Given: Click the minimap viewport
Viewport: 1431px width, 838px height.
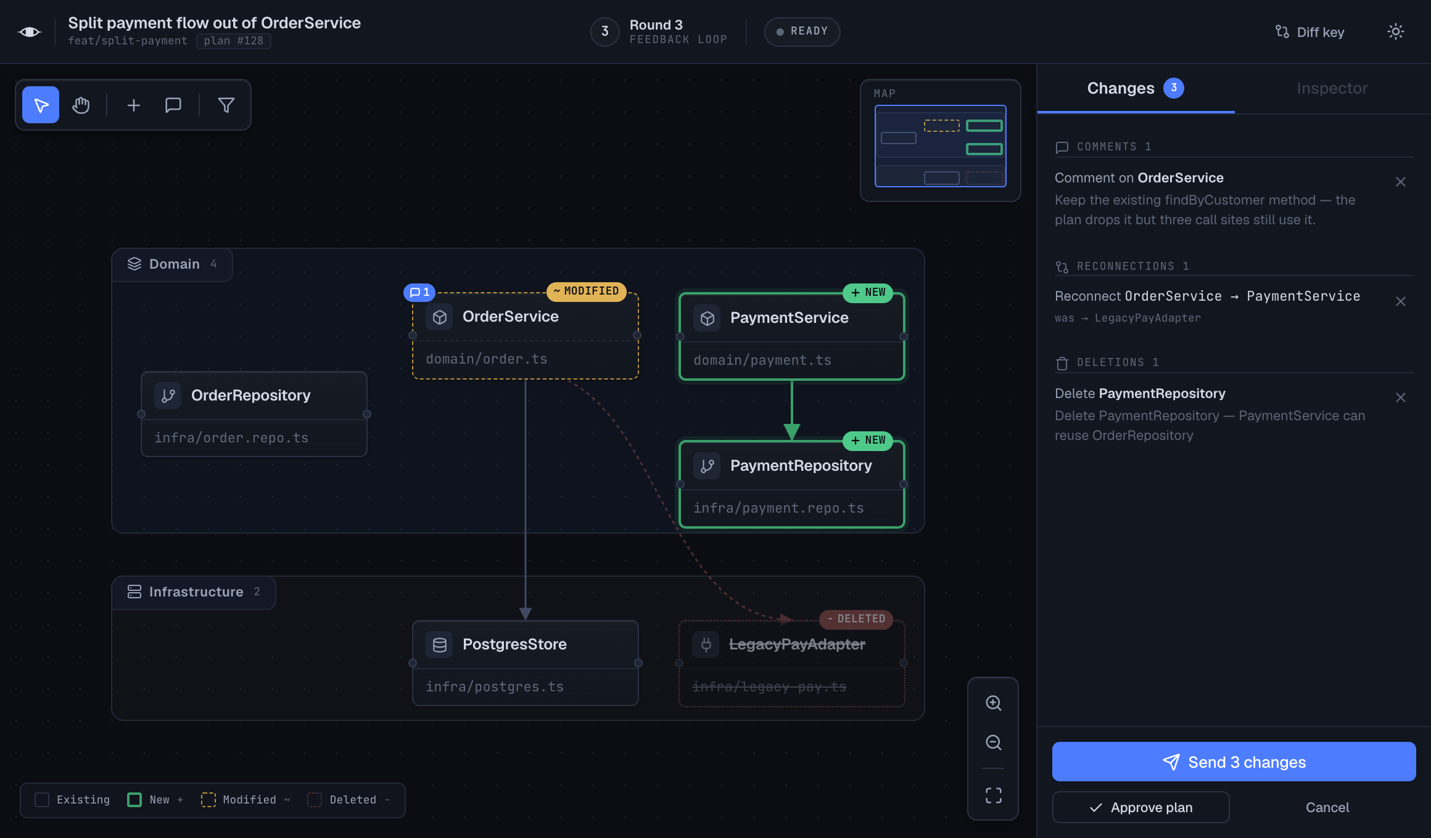Looking at the screenshot, I should pos(941,146).
